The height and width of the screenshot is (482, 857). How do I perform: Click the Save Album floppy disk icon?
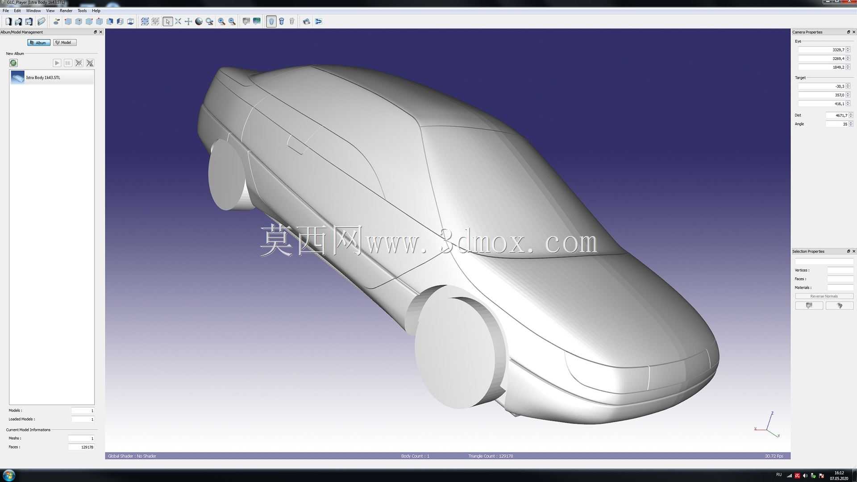coord(29,21)
